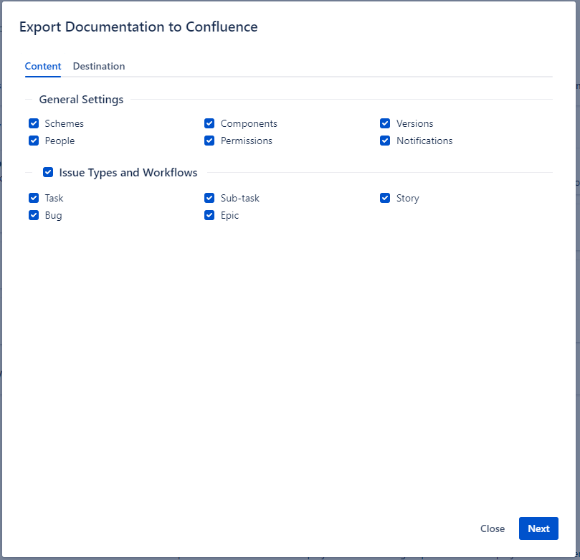Disable the Versions checkbox
Screen dimensions: 580x560
point(385,123)
